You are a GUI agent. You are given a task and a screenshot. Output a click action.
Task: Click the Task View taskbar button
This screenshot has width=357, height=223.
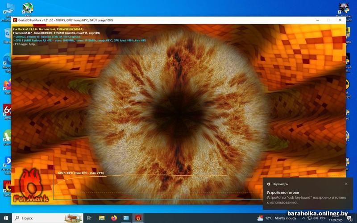tap(89, 218)
